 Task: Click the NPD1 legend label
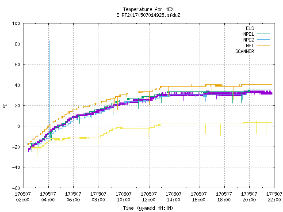coord(249,34)
